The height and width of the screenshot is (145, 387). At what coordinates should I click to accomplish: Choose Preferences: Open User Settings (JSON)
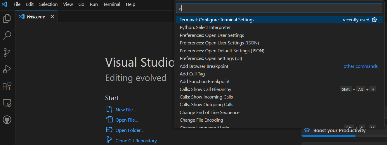[x=279, y=43]
